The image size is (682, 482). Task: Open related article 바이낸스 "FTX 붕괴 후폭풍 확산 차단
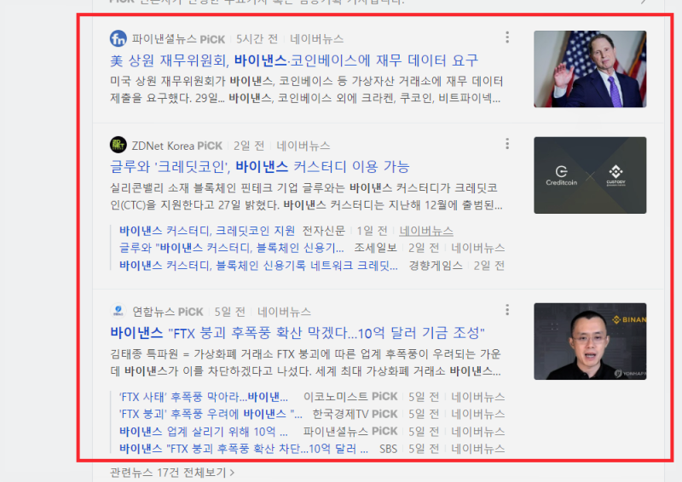[x=244, y=449]
